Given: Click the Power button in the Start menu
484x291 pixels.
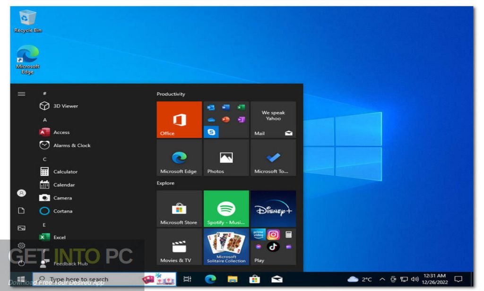Looking at the screenshot, I should 21,263.
